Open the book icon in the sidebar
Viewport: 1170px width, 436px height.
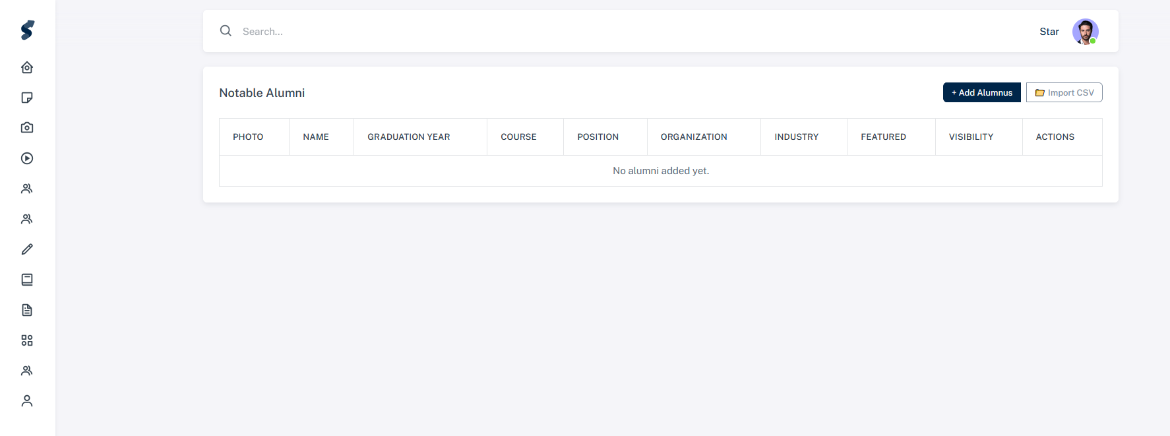pyautogui.click(x=27, y=280)
